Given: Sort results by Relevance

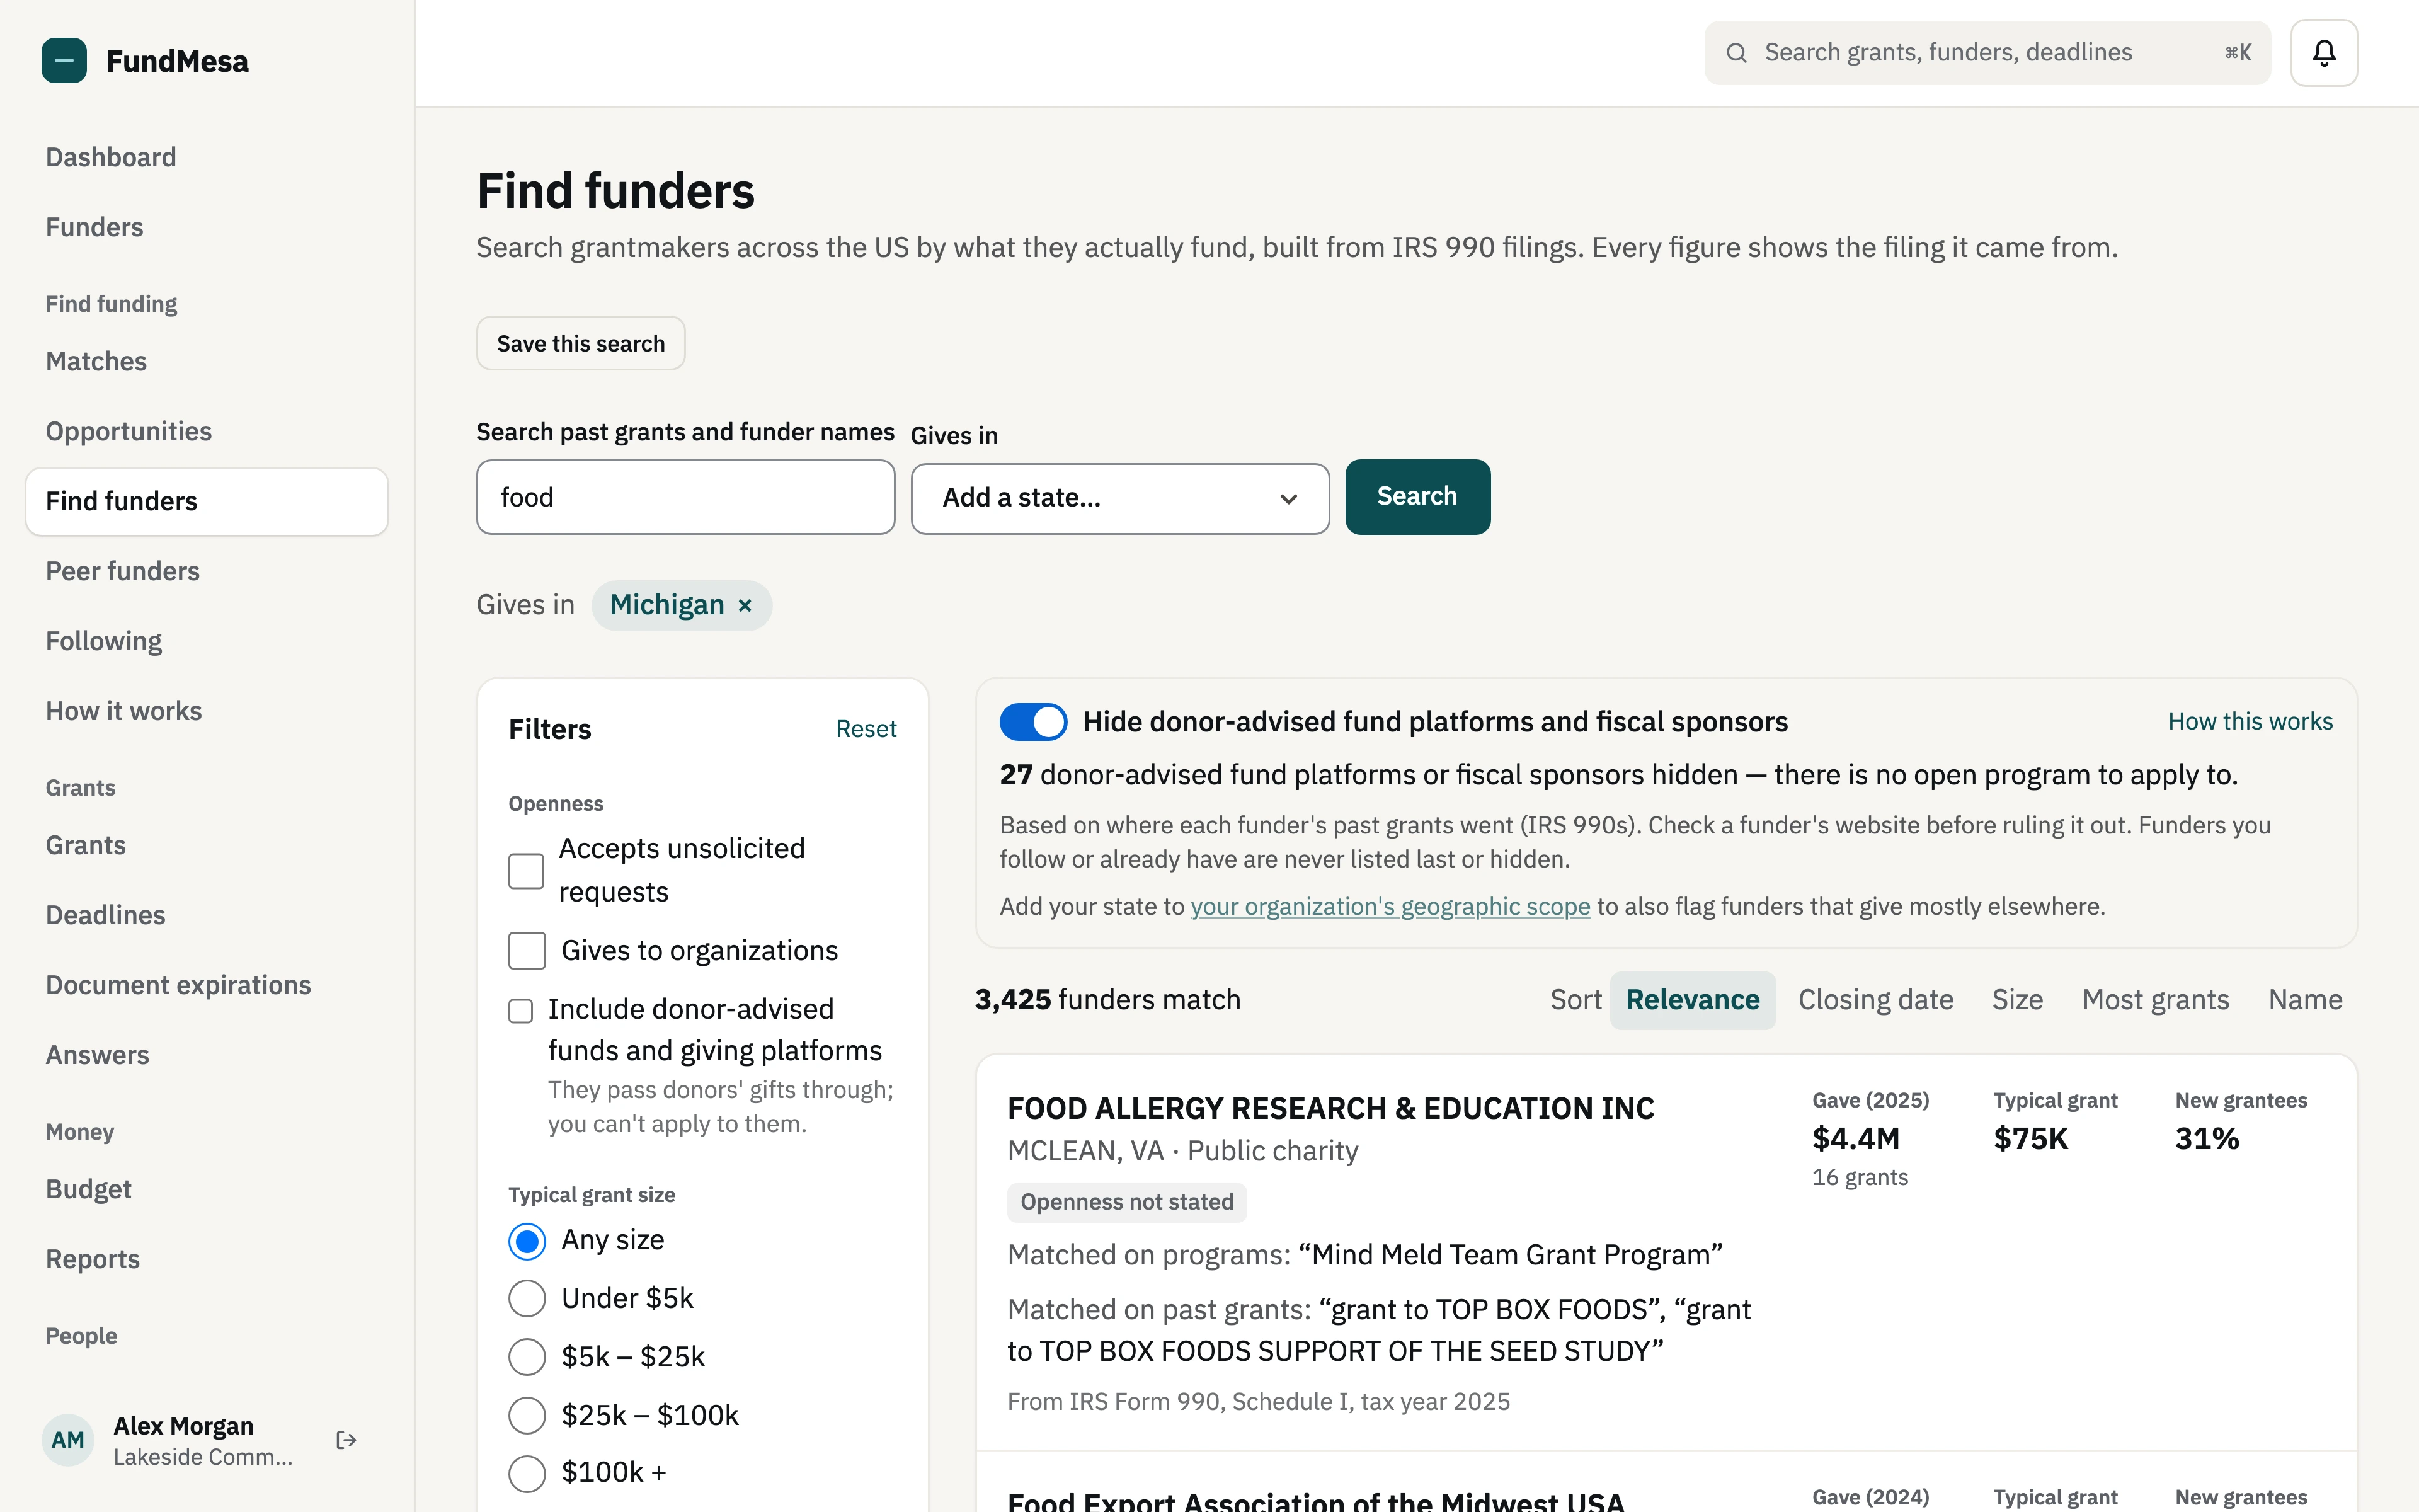Looking at the screenshot, I should 1692,1000.
